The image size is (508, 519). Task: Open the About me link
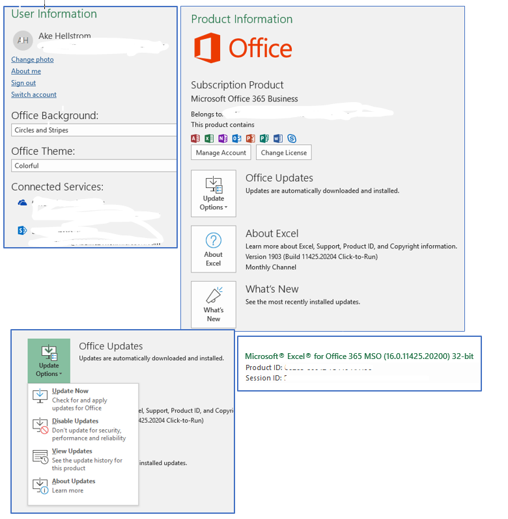26,71
